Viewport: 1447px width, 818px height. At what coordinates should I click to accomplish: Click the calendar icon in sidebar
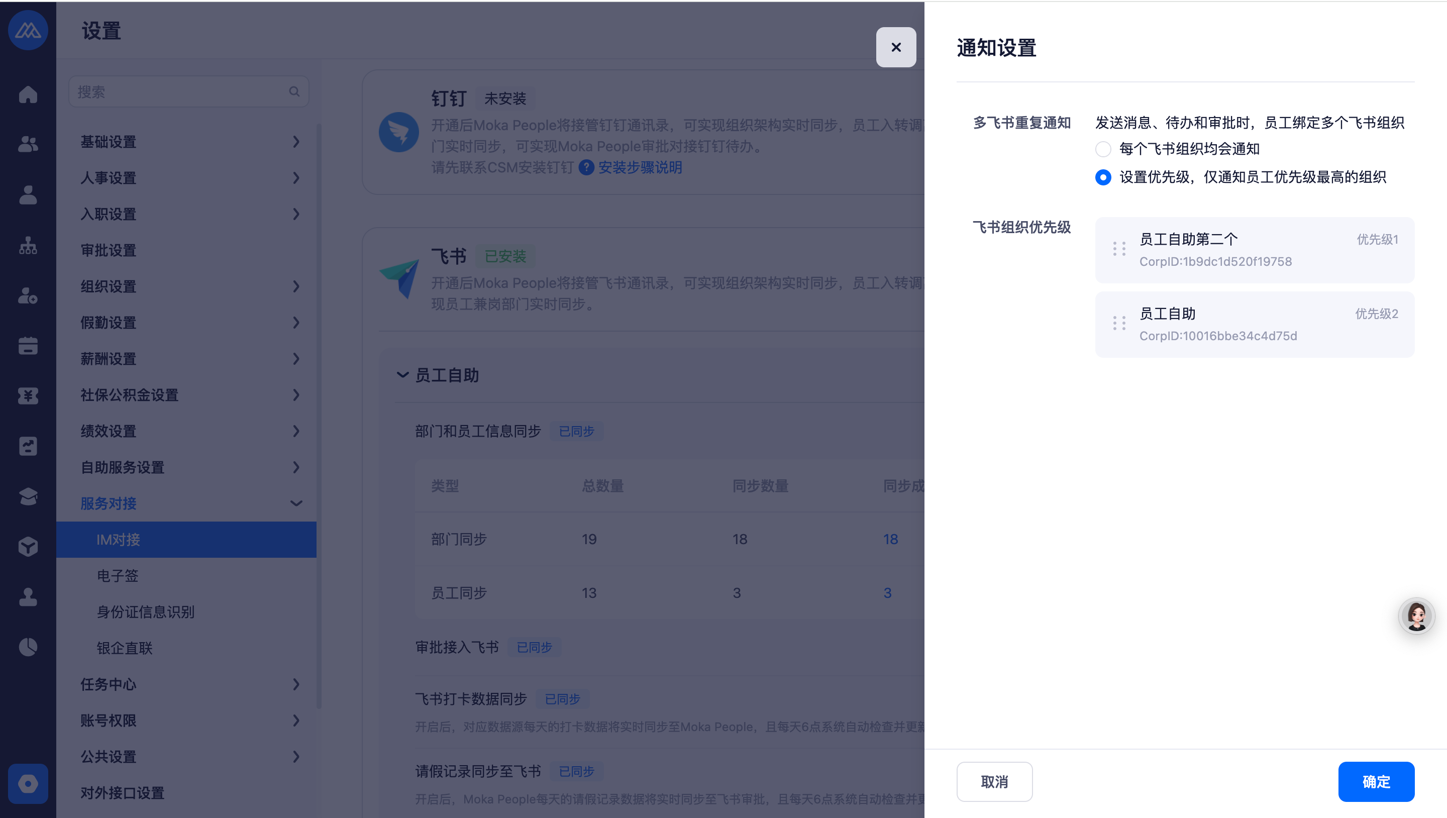pos(28,346)
